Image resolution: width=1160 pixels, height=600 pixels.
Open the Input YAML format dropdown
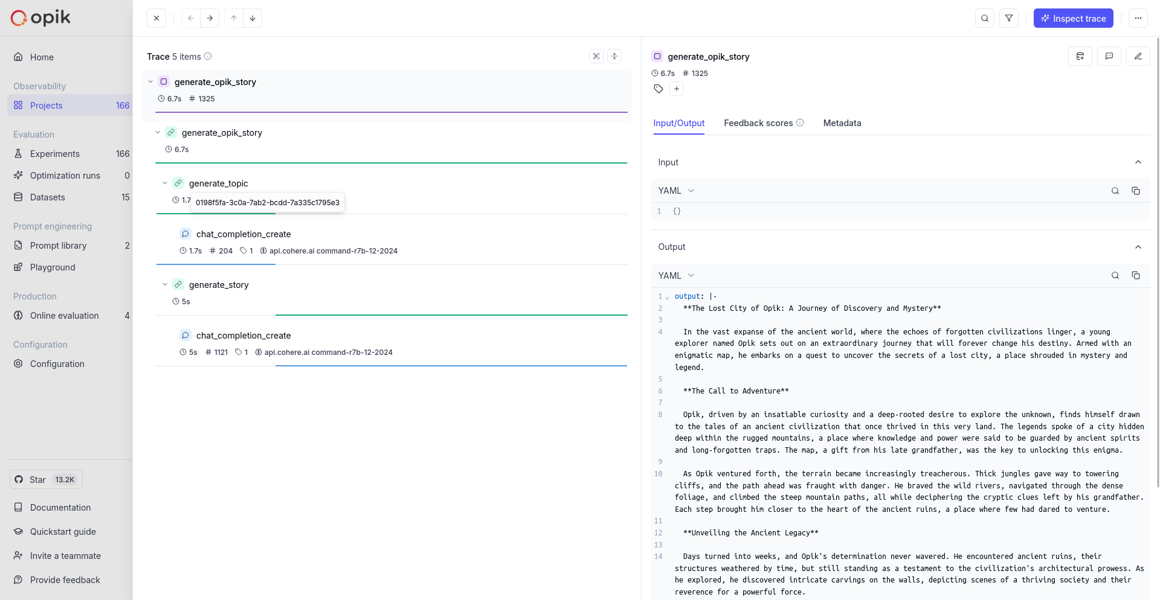pos(676,191)
